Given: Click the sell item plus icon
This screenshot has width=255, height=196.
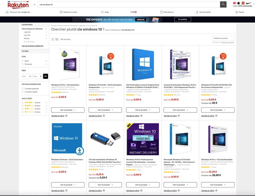Looking at the screenshot, I should [x=61, y=12].
